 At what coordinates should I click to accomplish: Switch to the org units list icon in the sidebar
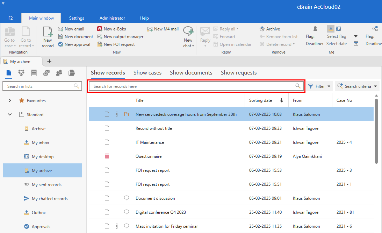click(x=21, y=73)
